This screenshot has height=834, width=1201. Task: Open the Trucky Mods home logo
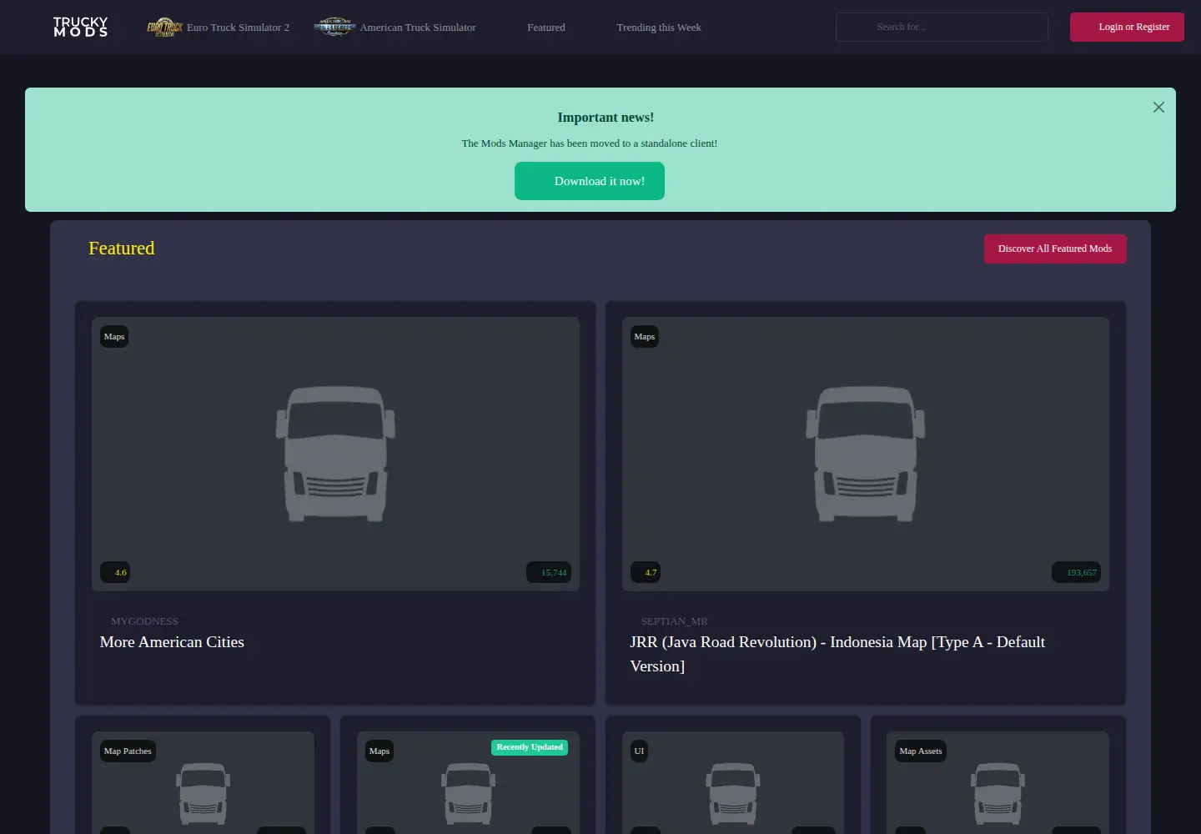tap(81, 27)
